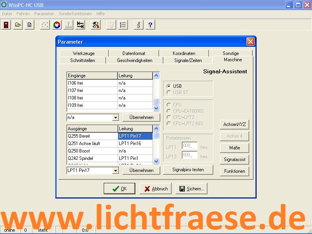
Task: Click the Maße button
Action: [x=234, y=148]
